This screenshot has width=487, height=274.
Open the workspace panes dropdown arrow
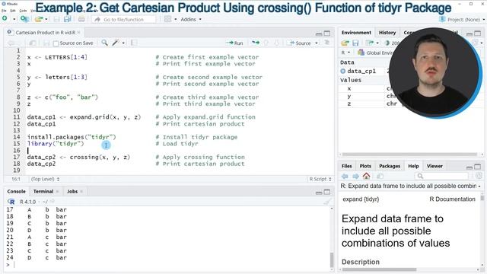click(x=176, y=19)
